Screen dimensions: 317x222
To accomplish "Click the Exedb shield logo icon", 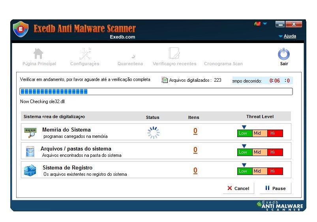I will tap(20, 29).
